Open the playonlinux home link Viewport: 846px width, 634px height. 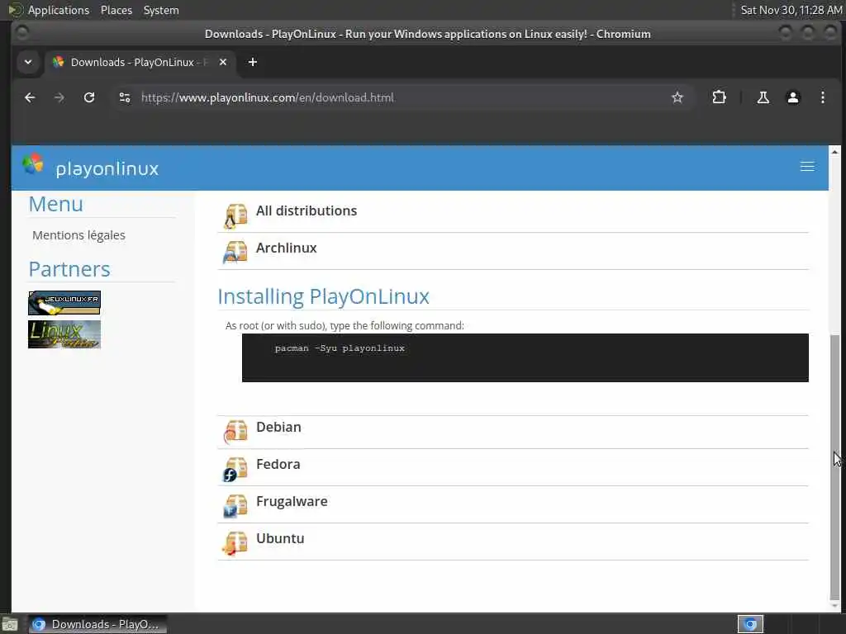tap(107, 168)
